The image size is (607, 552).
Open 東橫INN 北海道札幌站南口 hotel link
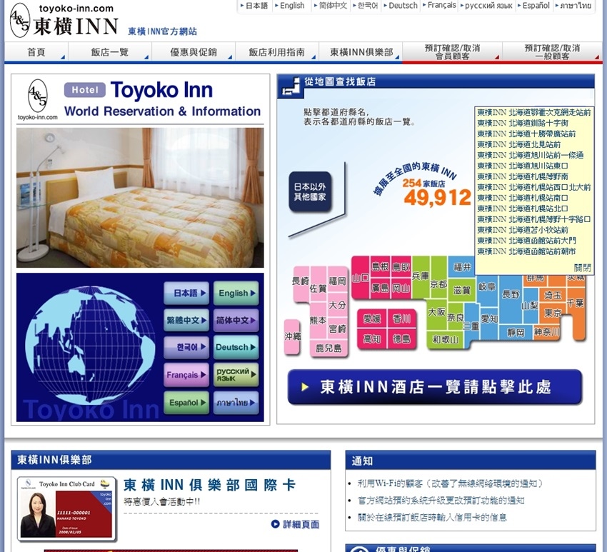(523, 198)
